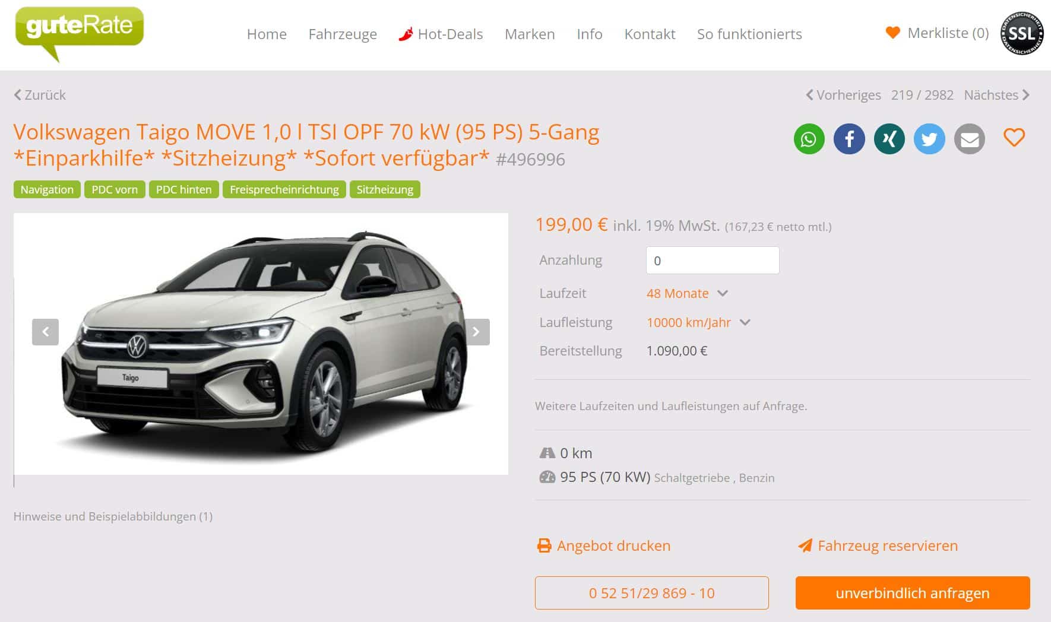Click unverbindlich anfragen button
The width and height of the screenshot is (1051, 622).
(x=913, y=593)
